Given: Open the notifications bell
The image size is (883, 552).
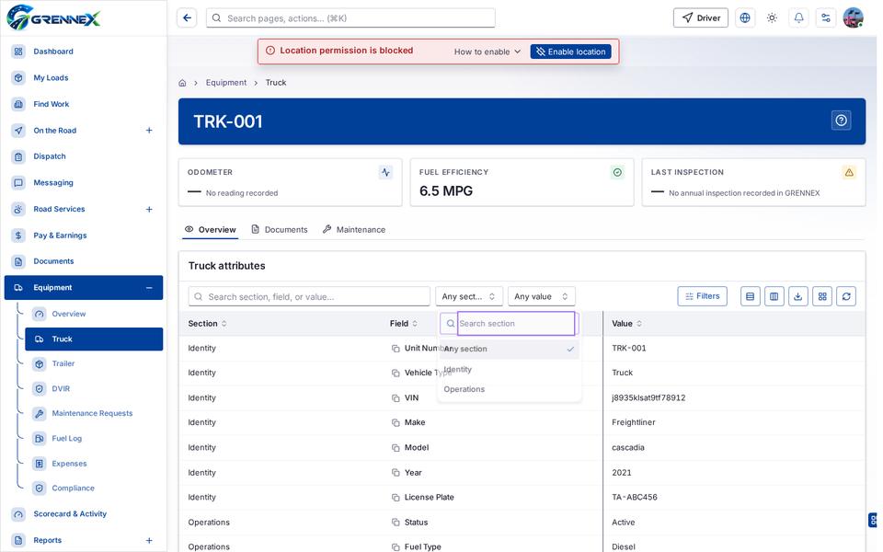Looking at the screenshot, I should pyautogui.click(x=798, y=18).
